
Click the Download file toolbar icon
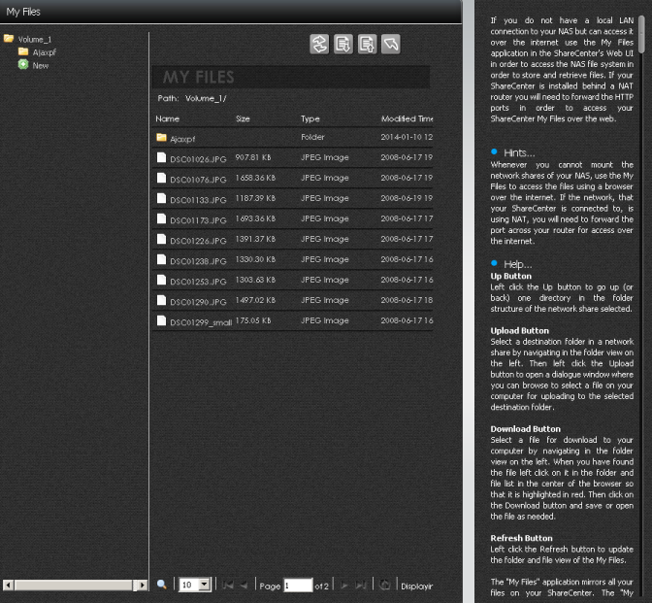tap(343, 44)
